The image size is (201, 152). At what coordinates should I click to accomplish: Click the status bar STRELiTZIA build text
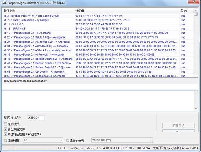tap(104, 148)
